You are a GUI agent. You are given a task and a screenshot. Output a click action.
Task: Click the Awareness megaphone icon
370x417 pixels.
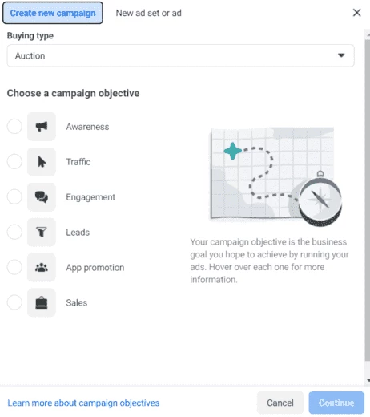[42, 127]
